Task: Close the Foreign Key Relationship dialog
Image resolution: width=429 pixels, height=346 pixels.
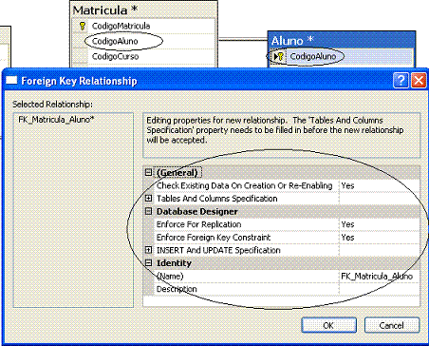Action: click(x=419, y=81)
